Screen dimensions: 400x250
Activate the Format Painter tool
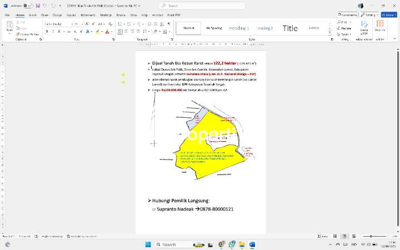pos(27,34)
